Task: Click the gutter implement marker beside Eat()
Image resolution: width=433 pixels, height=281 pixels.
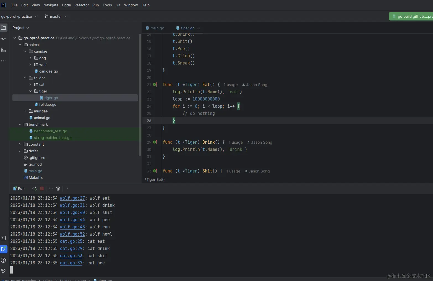Action: [155, 85]
